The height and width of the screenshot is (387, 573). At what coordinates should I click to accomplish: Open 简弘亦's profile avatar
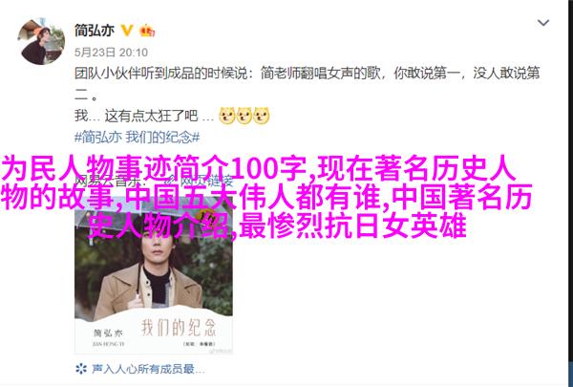(x=41, y=41)
